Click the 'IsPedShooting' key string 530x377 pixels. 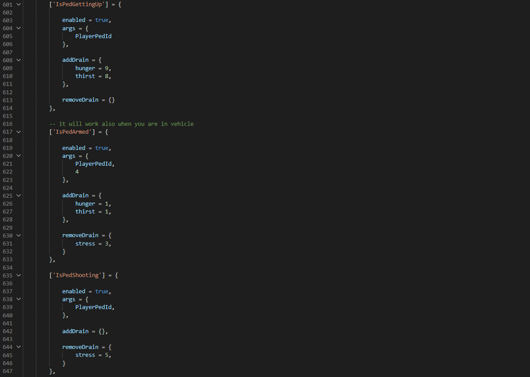pyautogui.click(x=77, y=275)
